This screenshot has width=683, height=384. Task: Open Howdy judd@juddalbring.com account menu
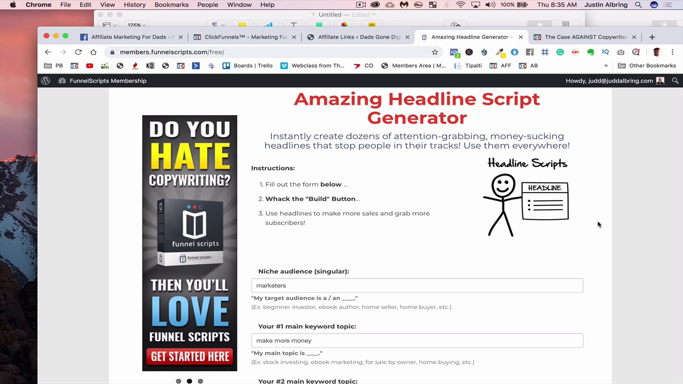615,81
